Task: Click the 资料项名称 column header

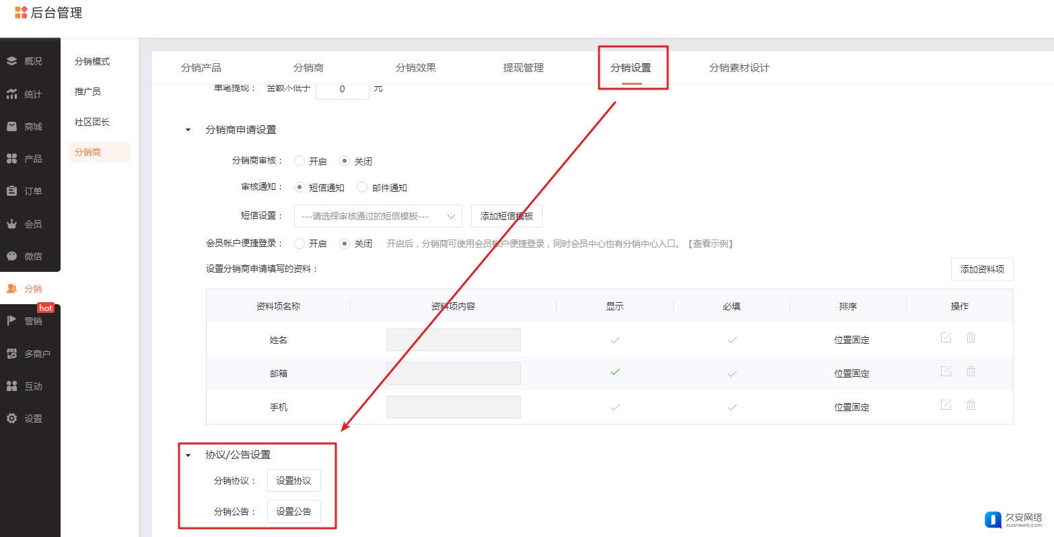Action: pos(279,306)
